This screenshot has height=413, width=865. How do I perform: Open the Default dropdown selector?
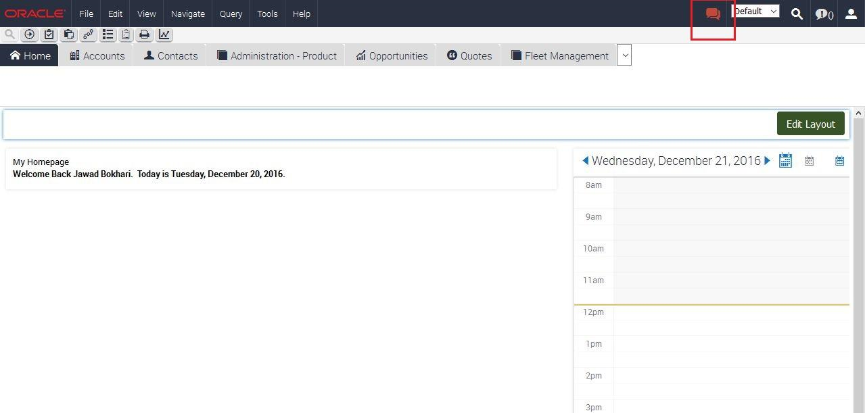pyautogui.click(x=755, y=11)
